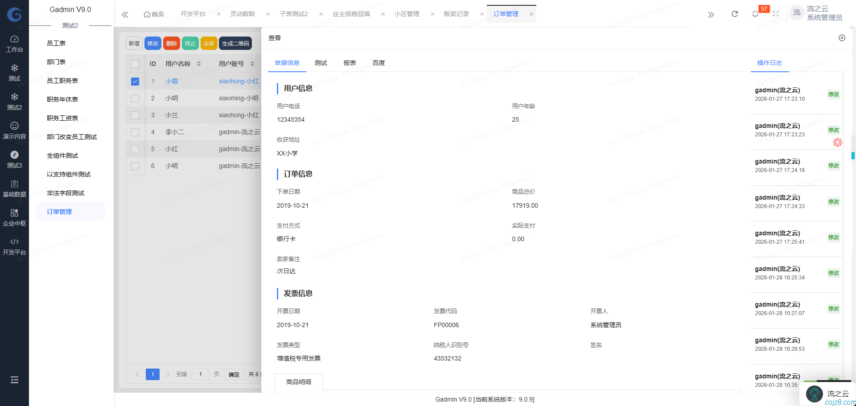The width and height of the screenshot is (856, 406).
Task: Open 基础数据 module from the left sidebar
Action: [x=15, y=187]
